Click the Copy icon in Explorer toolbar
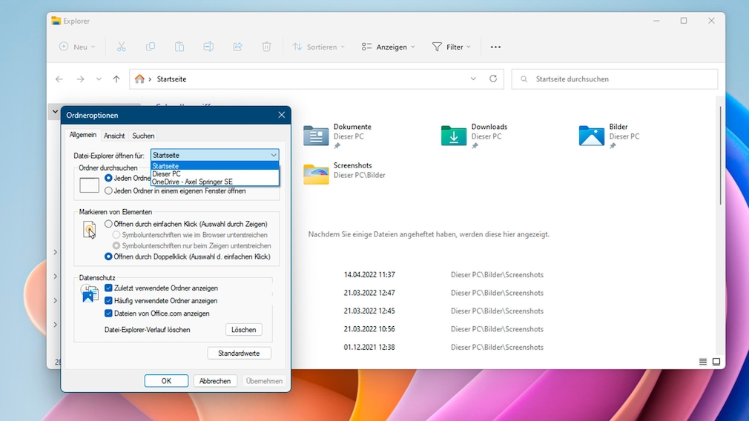This screenshot has width=749, height=421. tap(151, 47)
